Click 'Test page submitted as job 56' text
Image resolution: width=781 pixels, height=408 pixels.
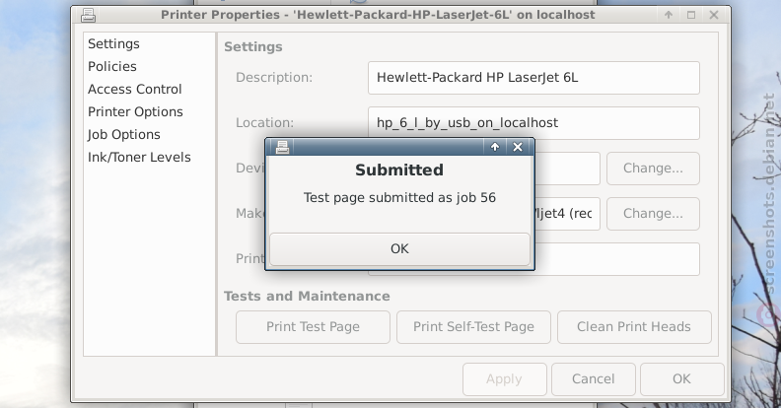399,197
